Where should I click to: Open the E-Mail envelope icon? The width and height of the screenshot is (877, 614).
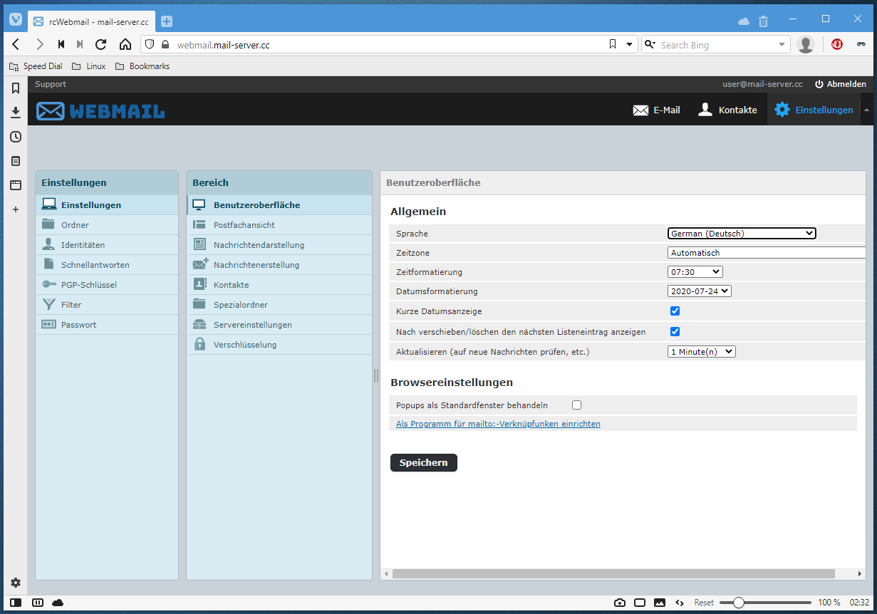click(x=640, y=110)
